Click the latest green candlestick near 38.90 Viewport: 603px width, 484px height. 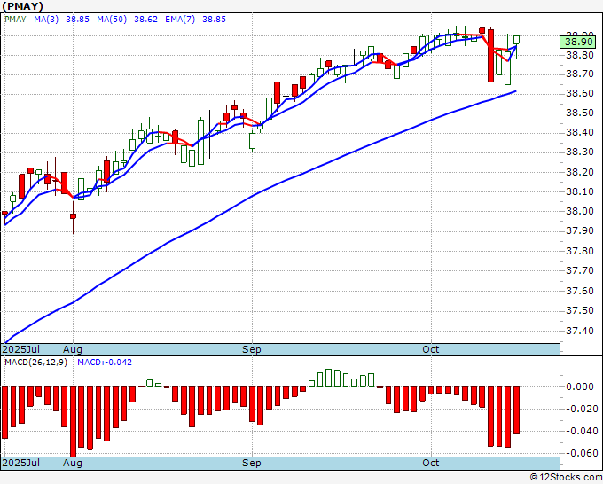coord(516,40)
